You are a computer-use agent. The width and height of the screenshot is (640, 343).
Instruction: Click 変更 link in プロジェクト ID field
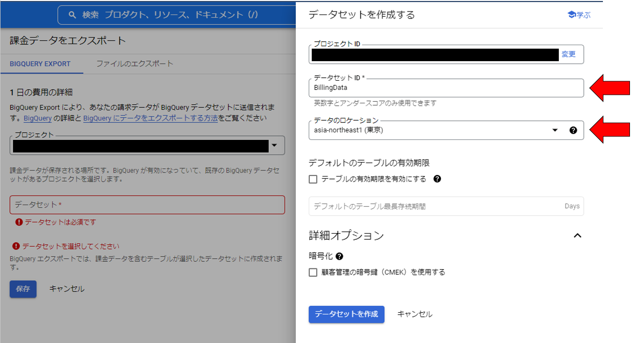click(x=568, y=54)
